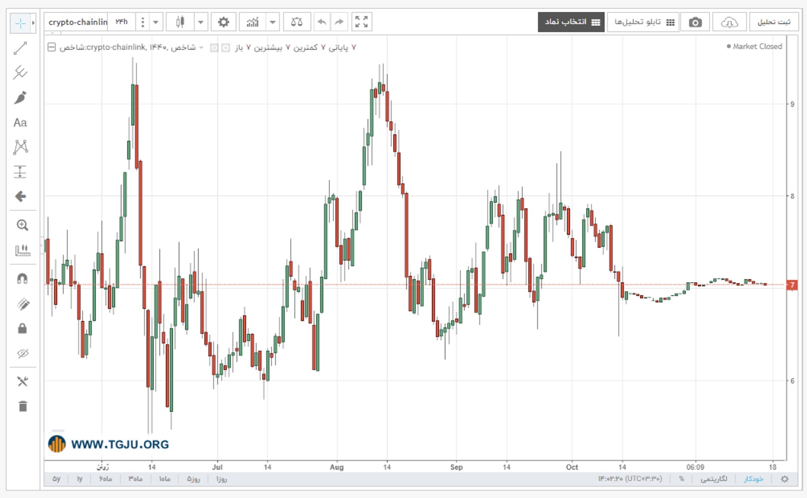Toggle stay in drawing mode pencil
The image size is (807, 498).
[x=22, y=304]
